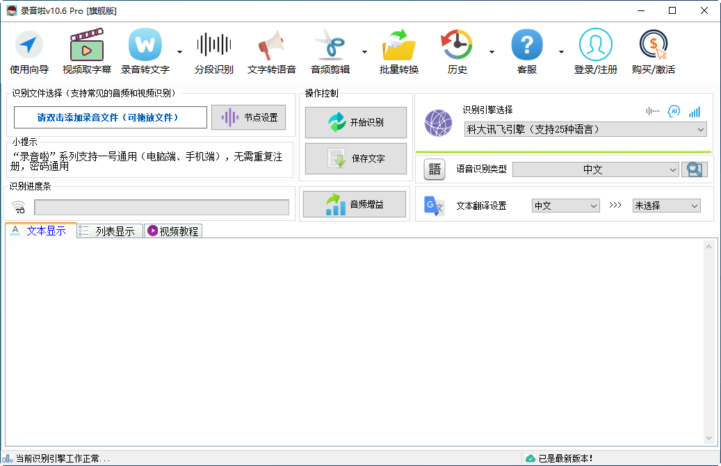Launch 视频取字幕 video subtitle extraction
721x466 pixels.
coord(87,51)
